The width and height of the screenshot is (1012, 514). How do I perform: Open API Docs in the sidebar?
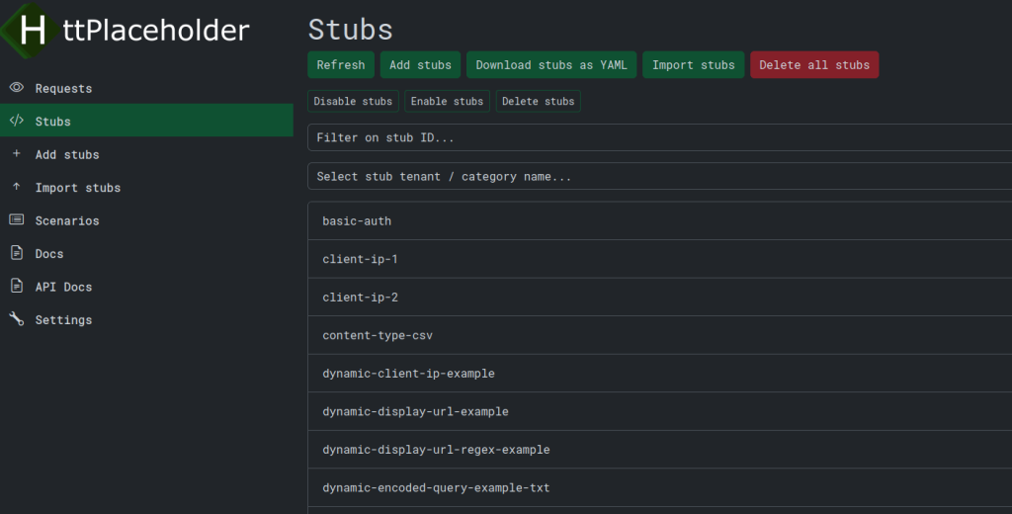146,286
